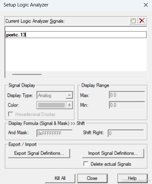
Task: Click the Close button at bottom
Action: tap(92, 179)
